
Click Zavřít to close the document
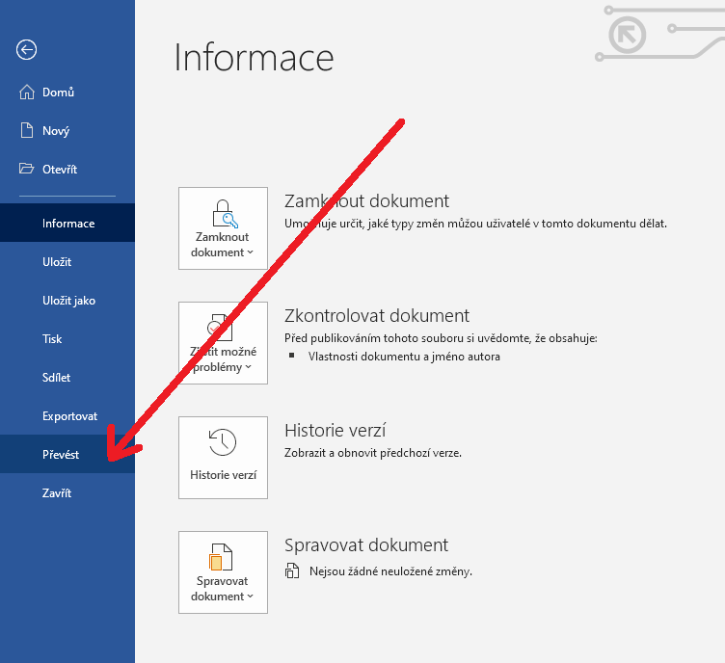pyautogui.click(x=57, y=493)
